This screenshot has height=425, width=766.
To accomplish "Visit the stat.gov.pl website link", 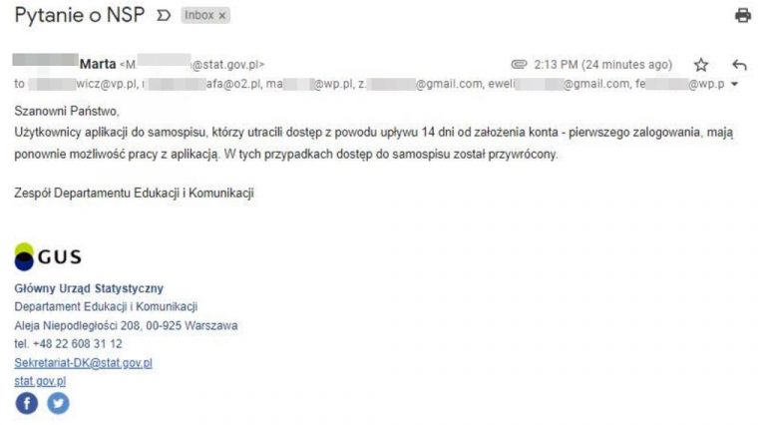I will click(x=40, y=381).
